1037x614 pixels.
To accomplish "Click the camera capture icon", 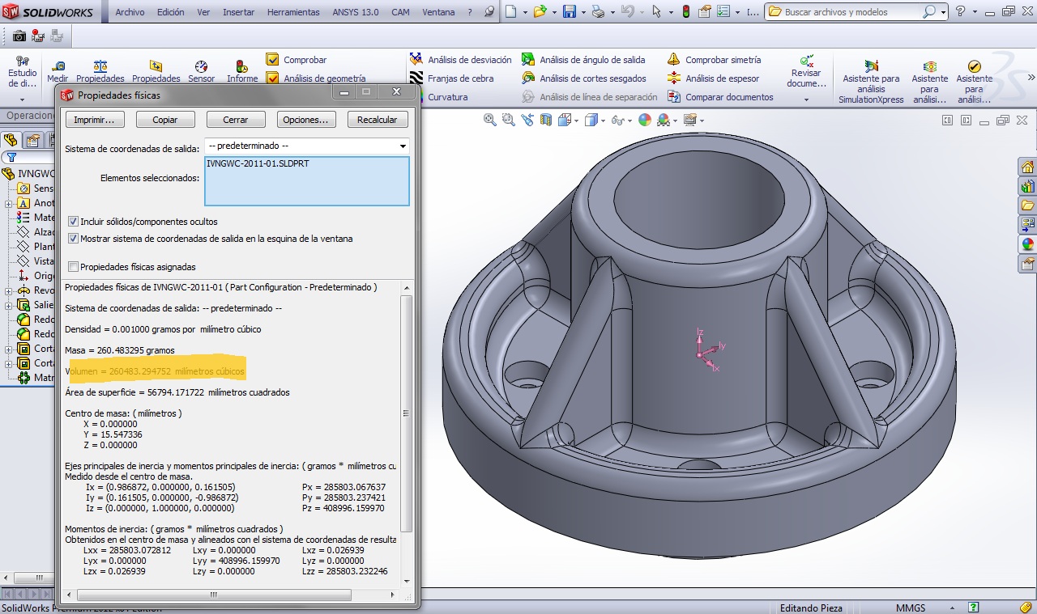I will coord(19,36).
